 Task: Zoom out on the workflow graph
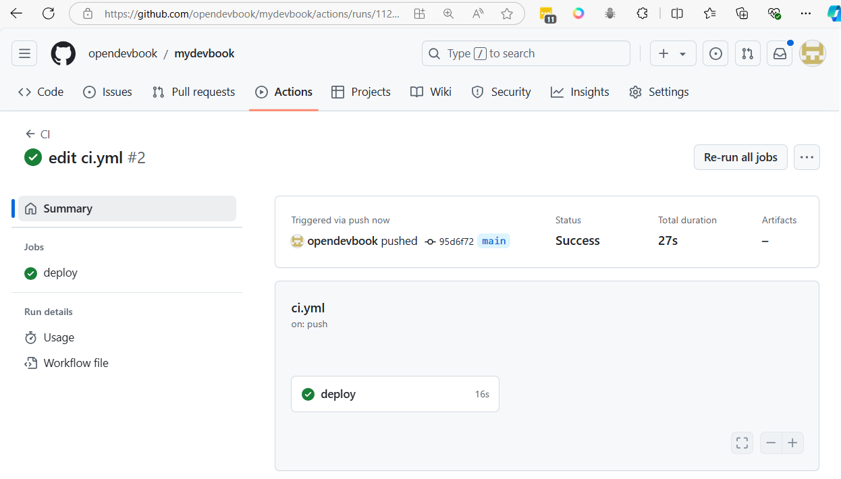point(771,443)
